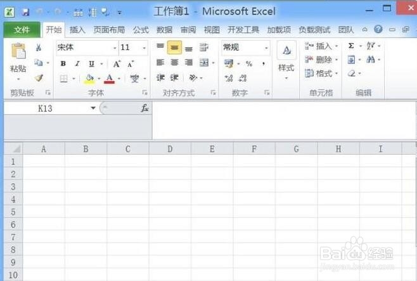Apply red font color A
417x281 pixels.
click(x=109, y=79)
